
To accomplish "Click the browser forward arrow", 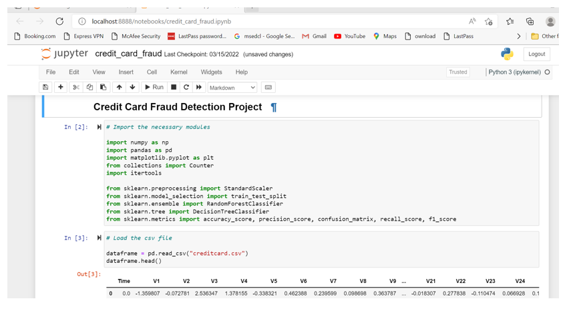I will coord(39,21).
